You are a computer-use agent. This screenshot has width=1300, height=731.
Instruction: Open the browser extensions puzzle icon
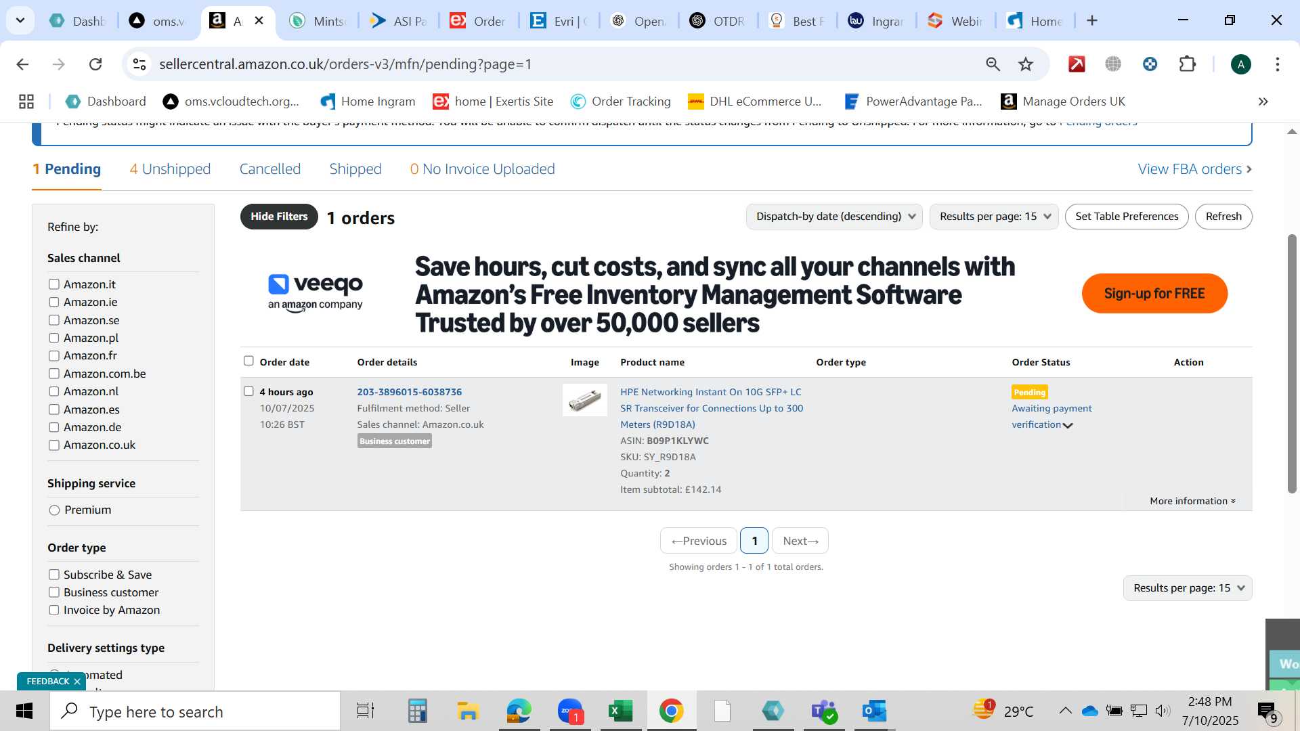point(1188,64)
